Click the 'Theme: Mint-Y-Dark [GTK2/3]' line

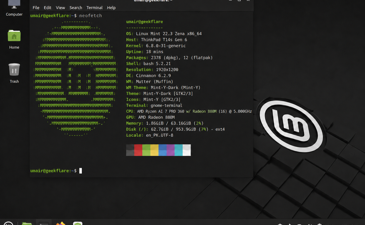159,93
